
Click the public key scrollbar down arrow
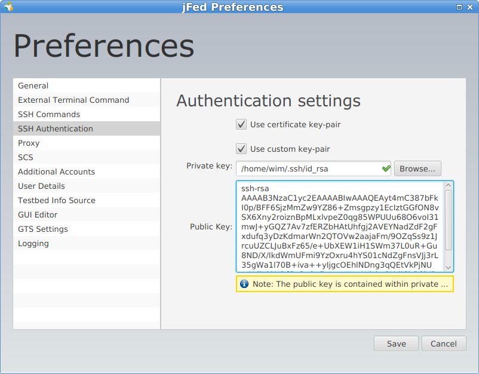pos(448,268)
